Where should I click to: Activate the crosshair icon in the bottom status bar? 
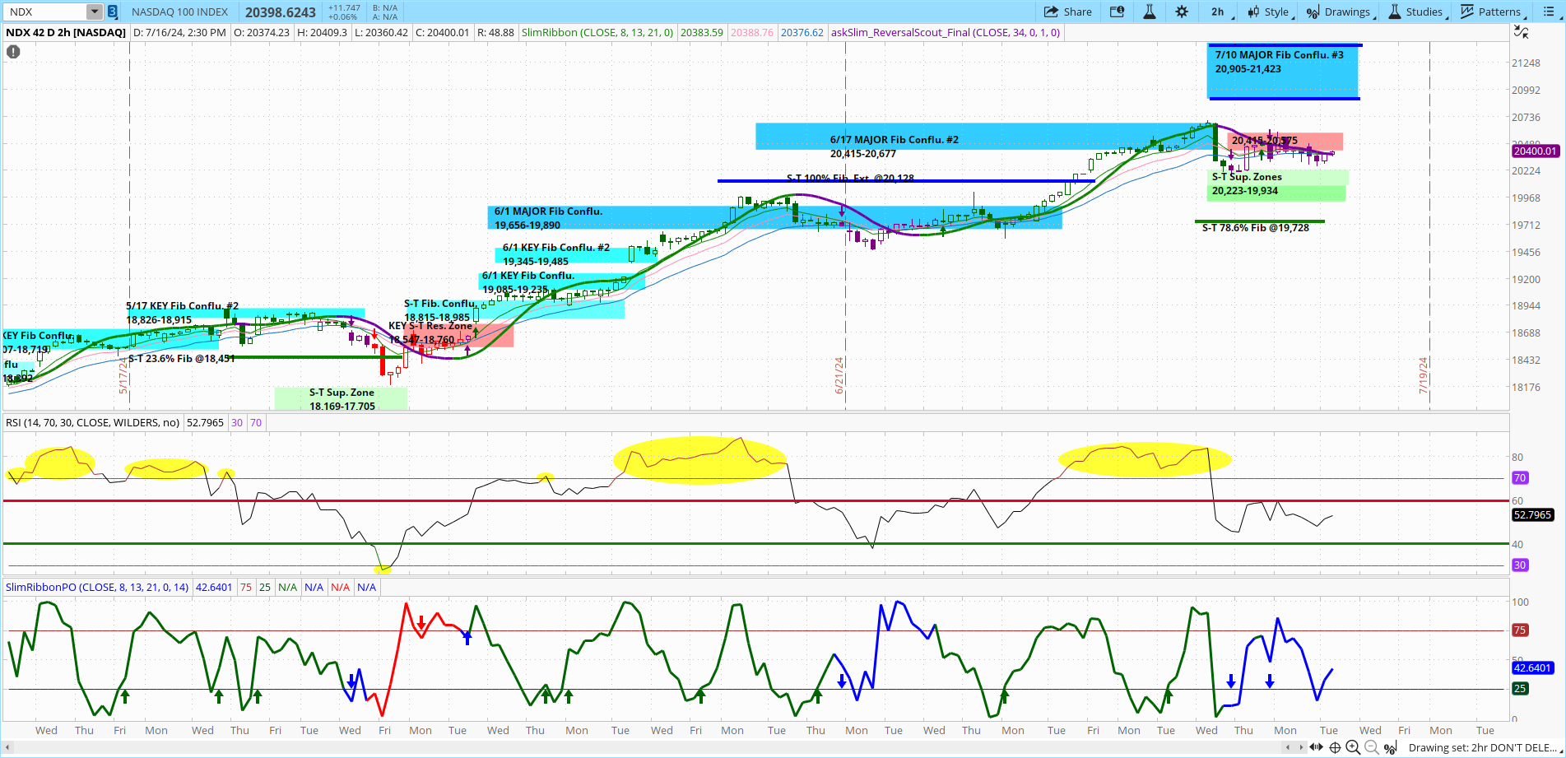(x=1334, y=747)
